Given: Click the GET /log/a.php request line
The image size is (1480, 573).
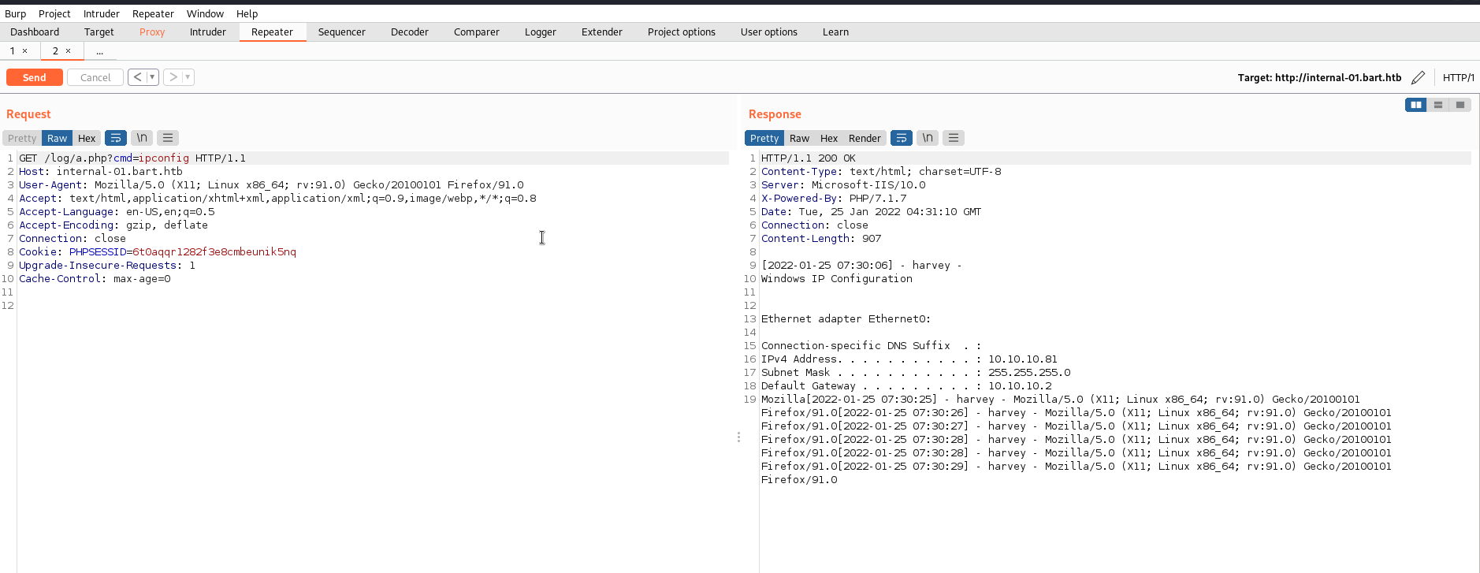Looking at the screenshot, I should point(132,158).
